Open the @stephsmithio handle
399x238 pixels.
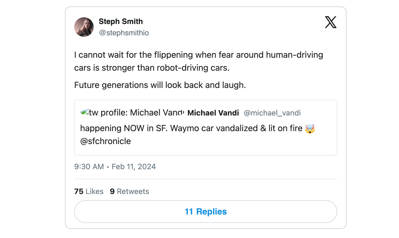click(x=124, y=33)
